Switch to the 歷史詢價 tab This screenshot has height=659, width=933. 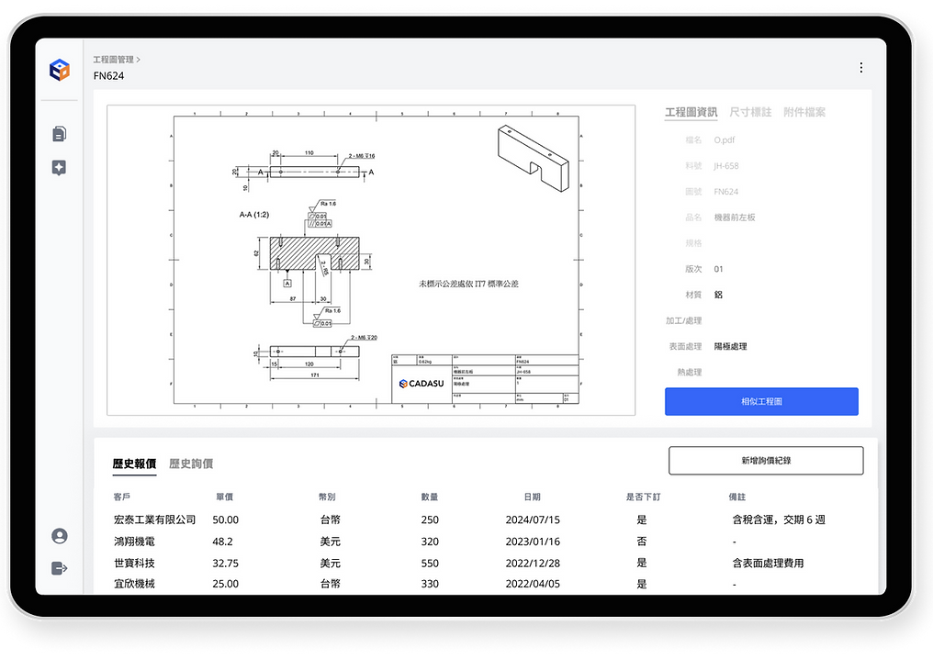191,464
